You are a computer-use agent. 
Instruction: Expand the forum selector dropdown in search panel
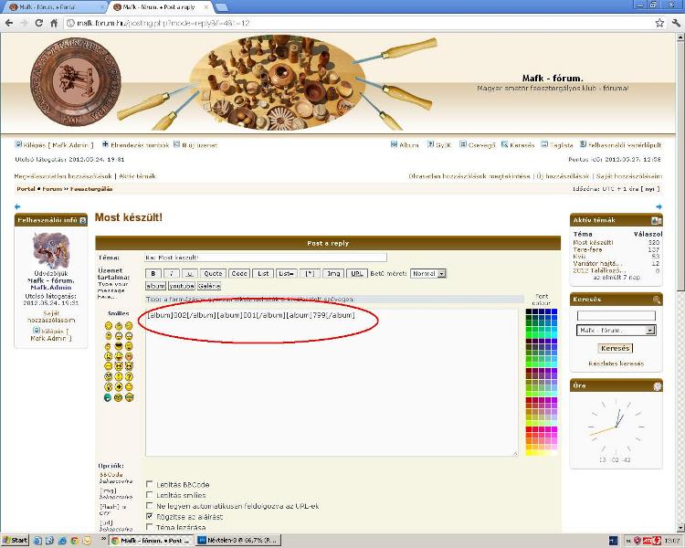point(651,330)
